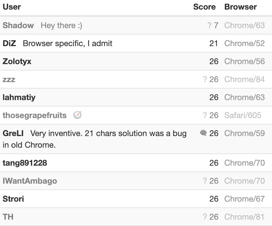Screen dimensions: 272x226
Task: Open the comment bubble icon on GreLI's row
Action: (x=203, y=133)
